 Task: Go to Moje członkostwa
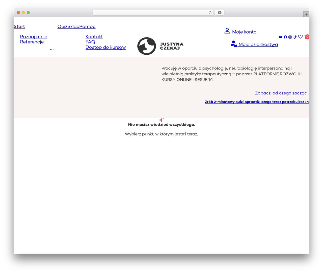[x=254, y=44]
